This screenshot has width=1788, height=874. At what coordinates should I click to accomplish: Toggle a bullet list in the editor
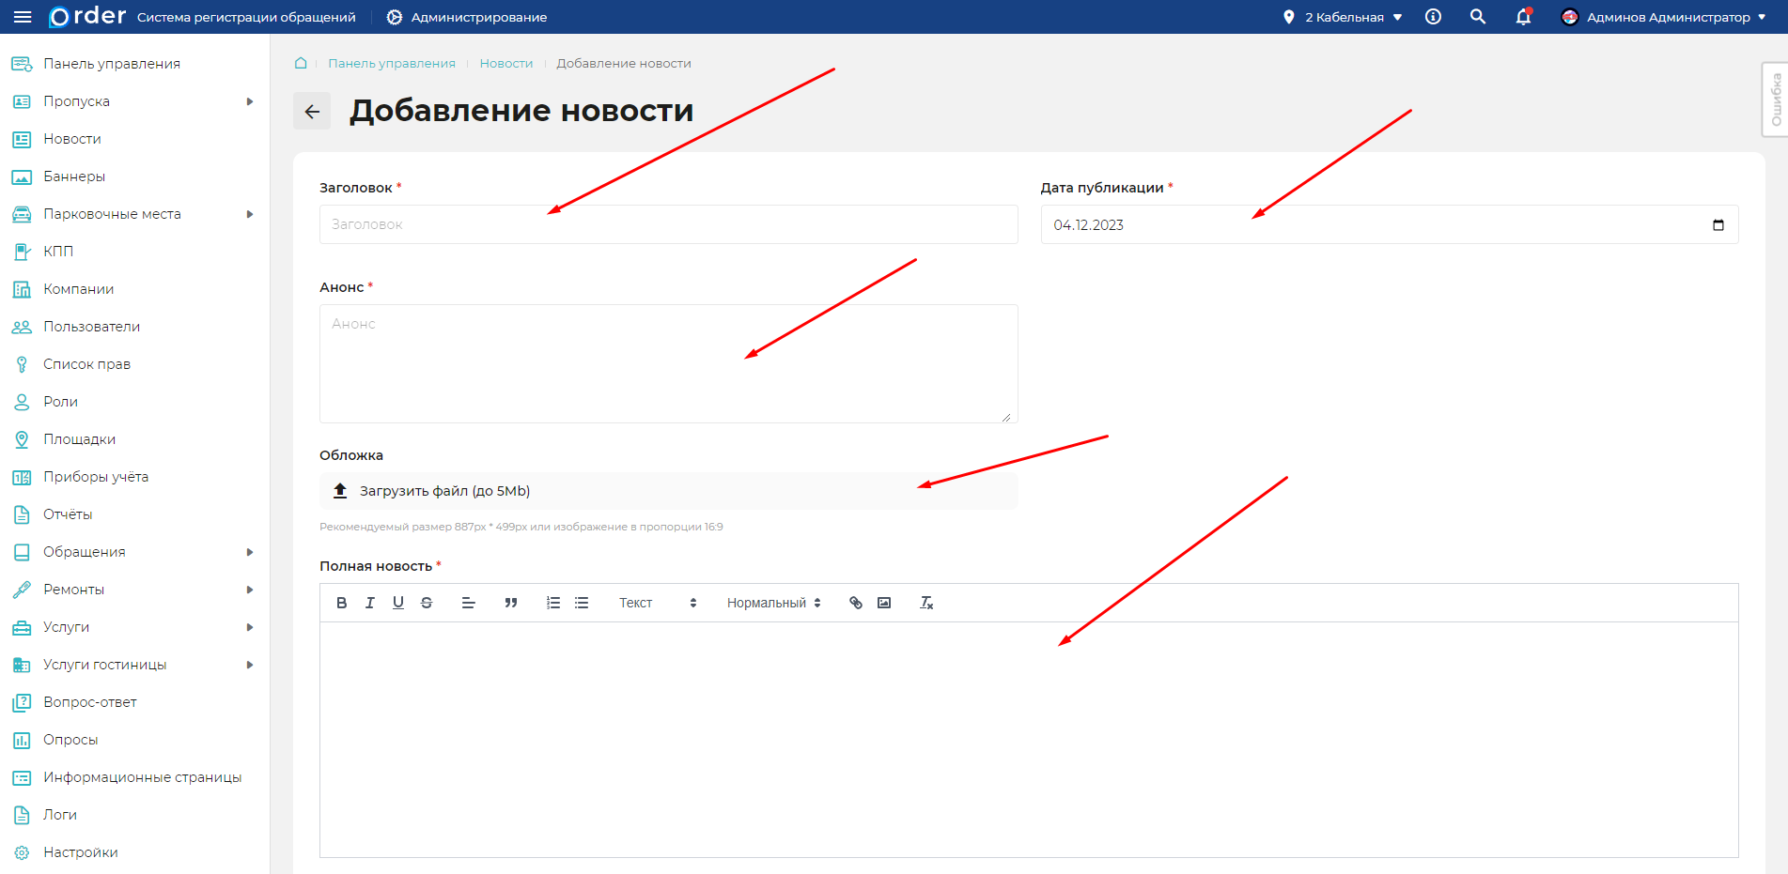tap(582, 603)
